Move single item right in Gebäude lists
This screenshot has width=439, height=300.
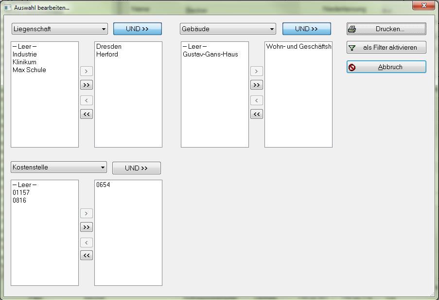click(257, 71)
